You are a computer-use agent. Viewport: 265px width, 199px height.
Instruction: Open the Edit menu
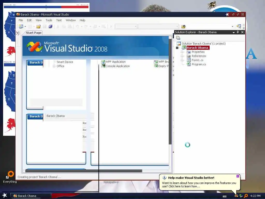[29, 20]
